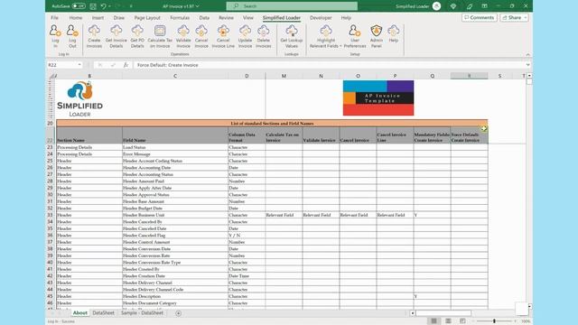Screen dimensions: 578x325
Task: Click the Name Box showing R22
Action: 62,65
